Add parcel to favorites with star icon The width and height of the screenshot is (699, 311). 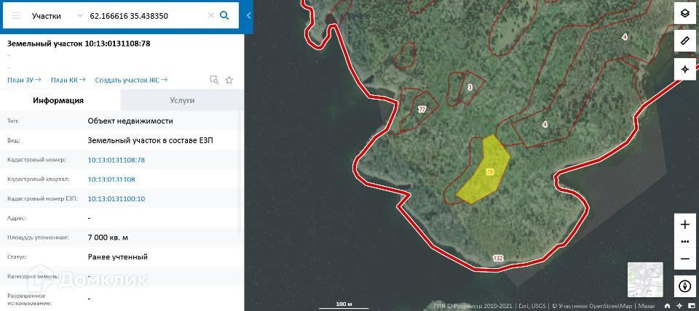click(x=229, y=80)
